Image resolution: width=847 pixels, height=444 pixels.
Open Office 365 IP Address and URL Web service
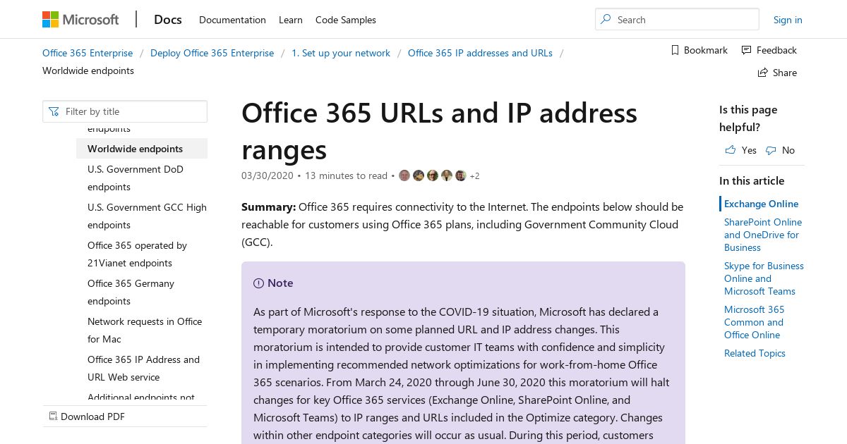[x=143, y=369]
